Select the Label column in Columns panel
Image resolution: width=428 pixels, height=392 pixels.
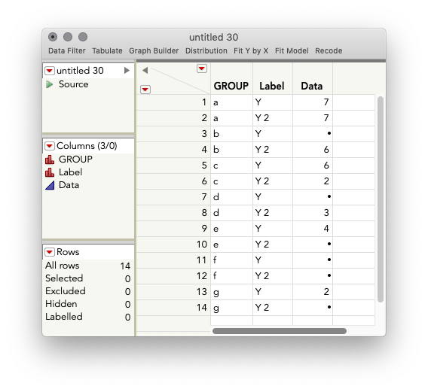70,172
